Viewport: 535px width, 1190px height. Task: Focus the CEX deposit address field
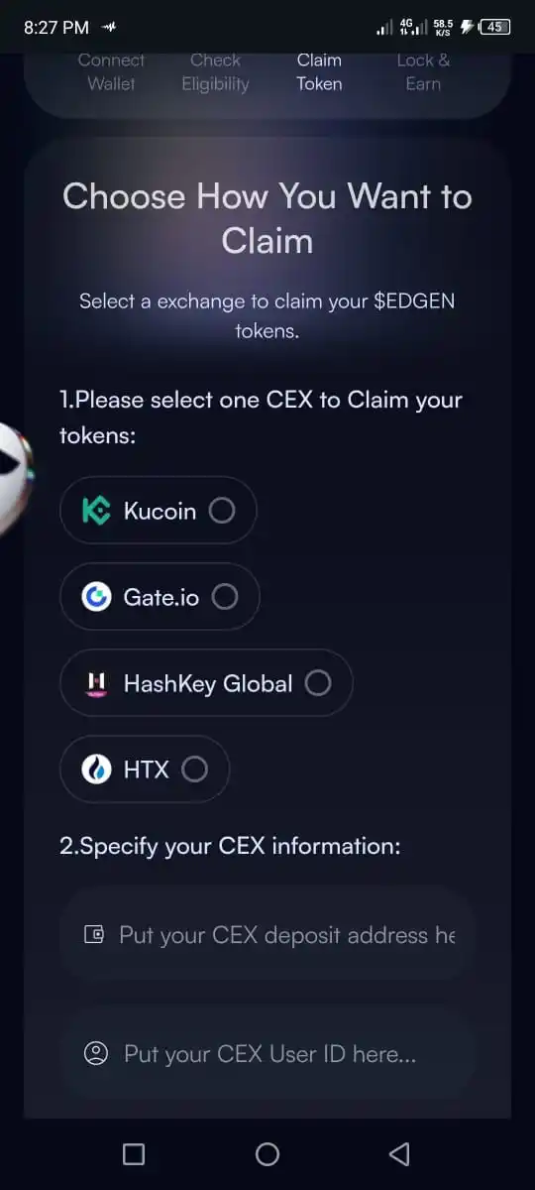(x=267, y=934)
